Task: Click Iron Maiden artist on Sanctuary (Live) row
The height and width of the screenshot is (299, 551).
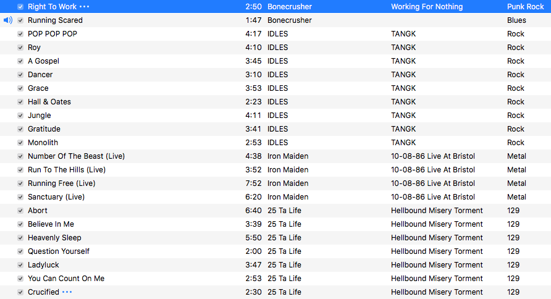Action: 288,197
